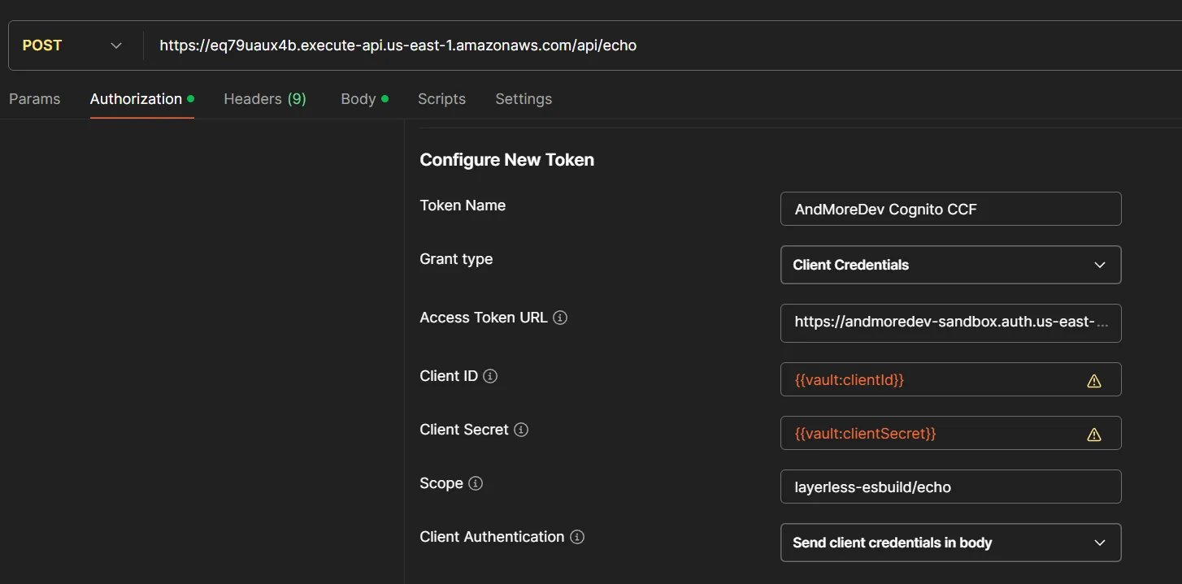Select the Authorization tab
This screenshot has width=1182, height=584.
(x=141, y=99)
